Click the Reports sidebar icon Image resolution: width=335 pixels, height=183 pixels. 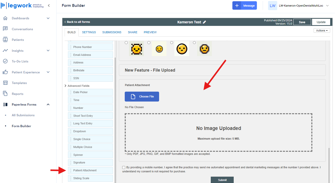5,94
